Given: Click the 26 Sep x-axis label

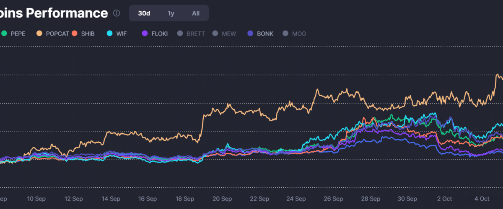Looking at the screenshot, I should (334, 199).
